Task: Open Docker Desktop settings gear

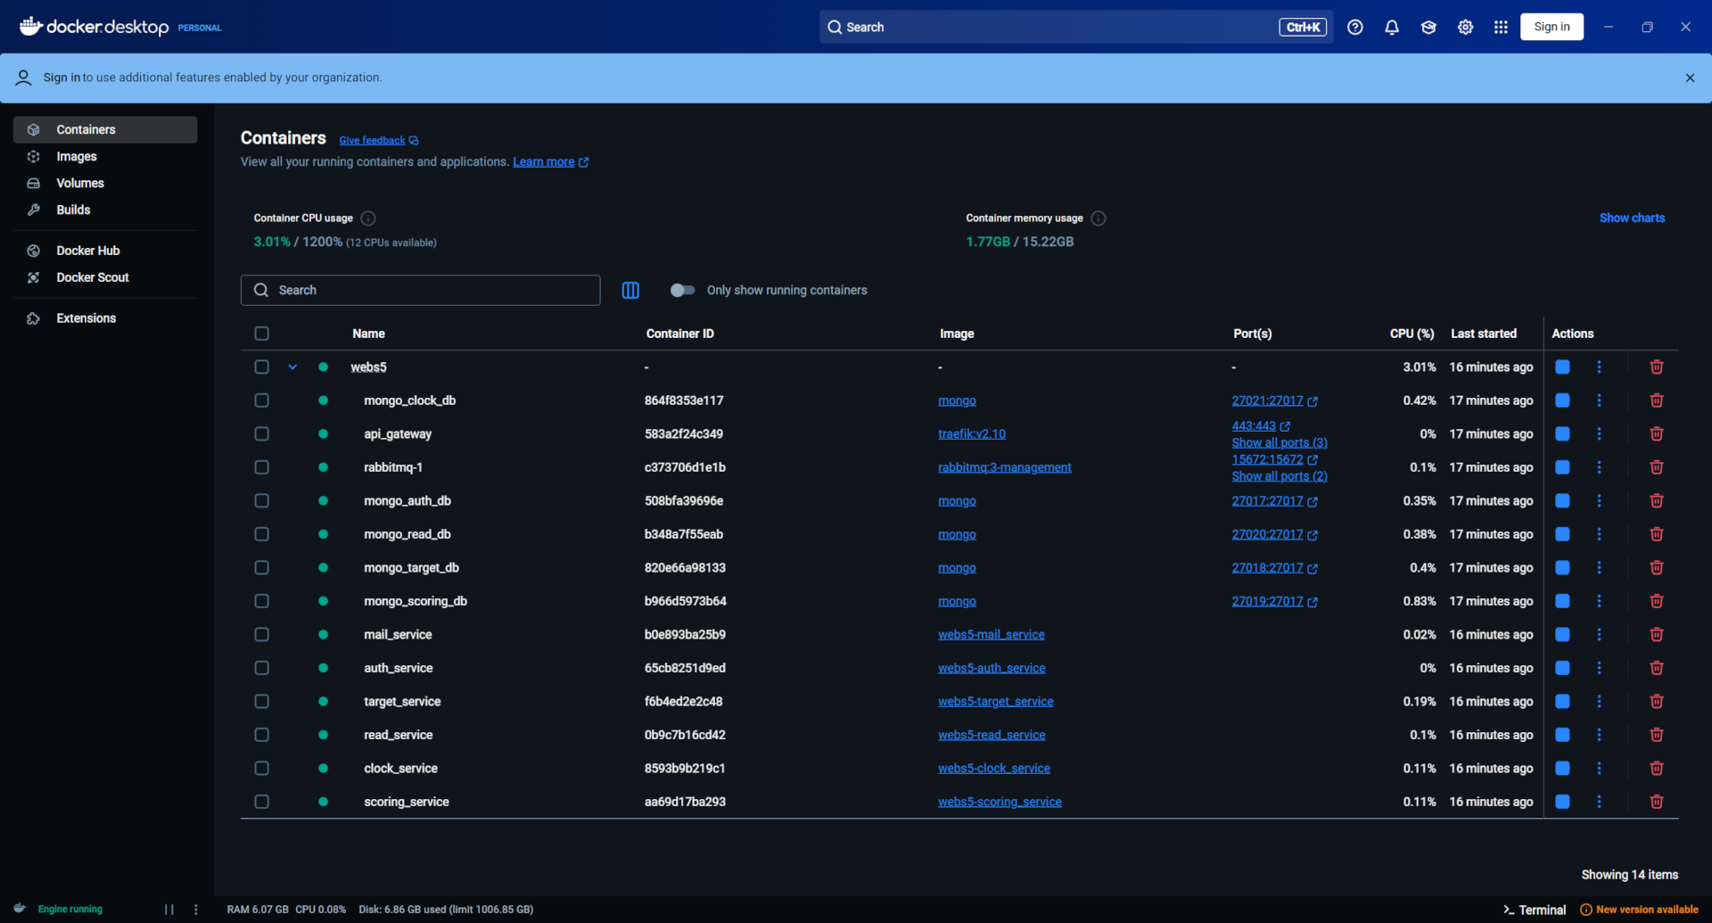Action: [x=1465, y=27]
